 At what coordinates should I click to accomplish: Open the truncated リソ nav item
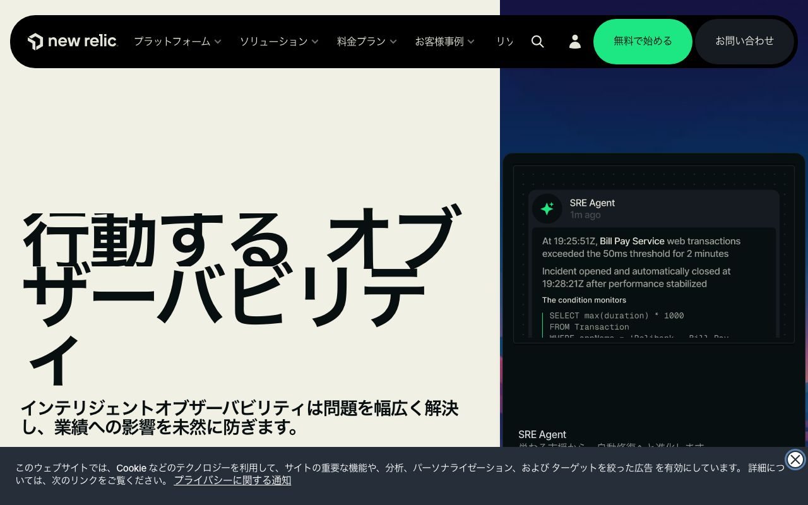504,41
